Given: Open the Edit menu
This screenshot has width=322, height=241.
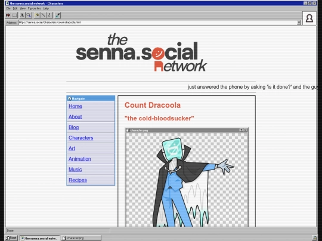Looking at the screenshot, I should (x=15, y=8).
